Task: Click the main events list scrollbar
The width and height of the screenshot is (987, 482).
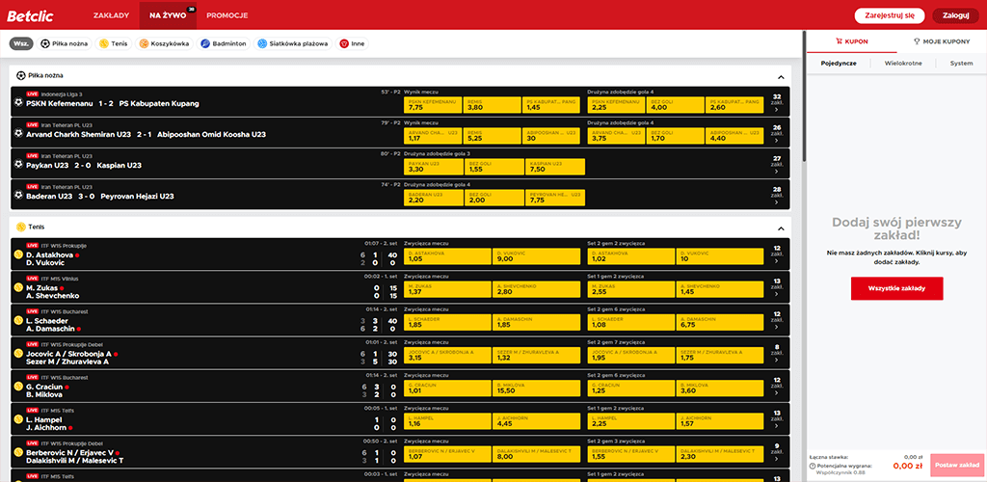Action: [x=804, y=94]
